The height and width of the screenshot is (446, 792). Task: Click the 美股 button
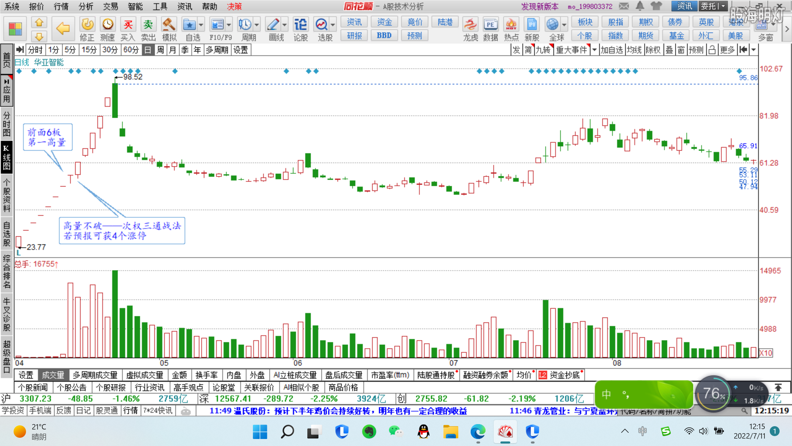tap(735, 36)
